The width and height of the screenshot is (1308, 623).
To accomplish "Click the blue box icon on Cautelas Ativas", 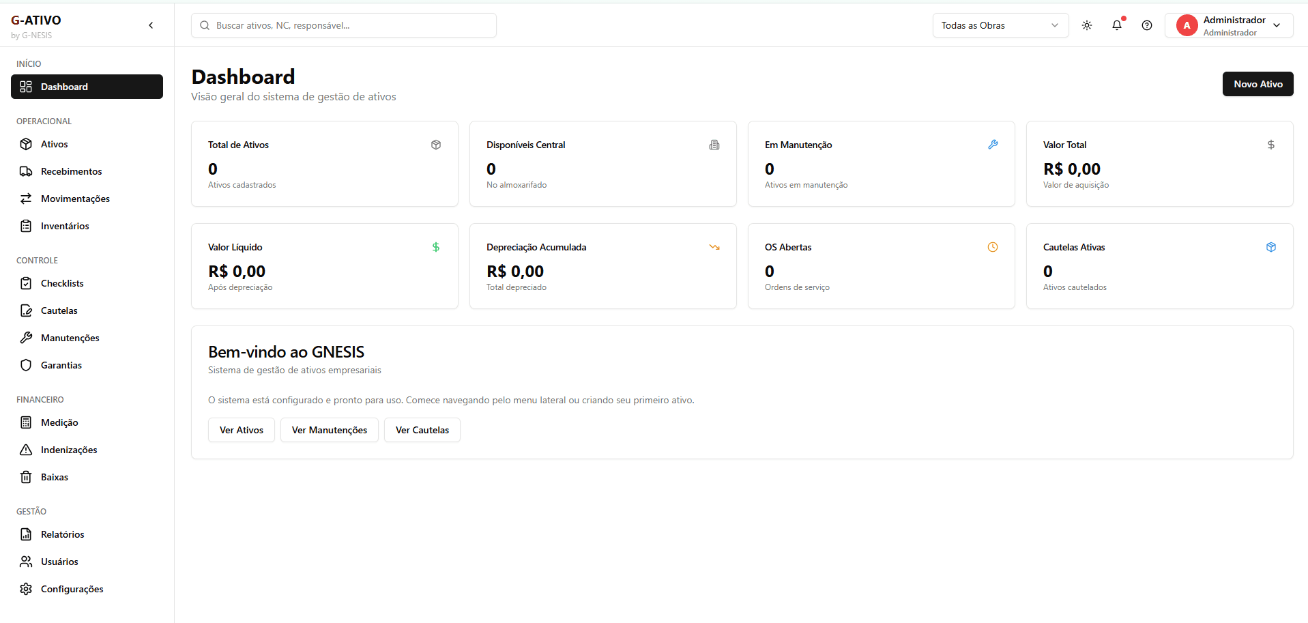I will (x=1271, y=247).
